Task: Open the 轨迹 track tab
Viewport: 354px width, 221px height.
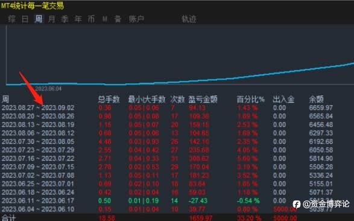Action: (x=189, y=19)
